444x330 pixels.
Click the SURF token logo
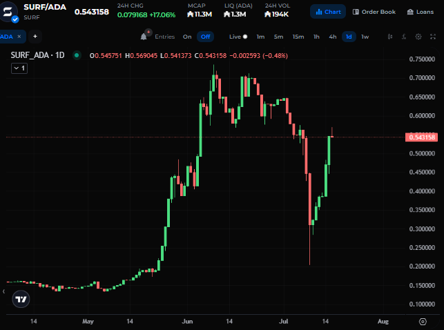coord(8,12)
